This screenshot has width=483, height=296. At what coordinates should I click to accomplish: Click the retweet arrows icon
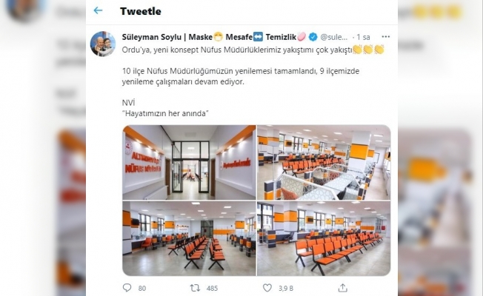[x=195, y=288]
